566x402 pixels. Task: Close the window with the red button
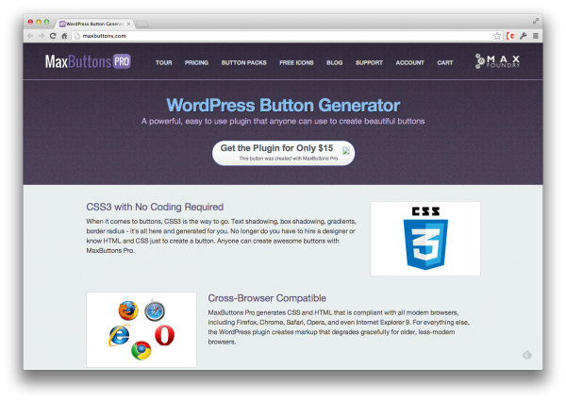(30, 22)
